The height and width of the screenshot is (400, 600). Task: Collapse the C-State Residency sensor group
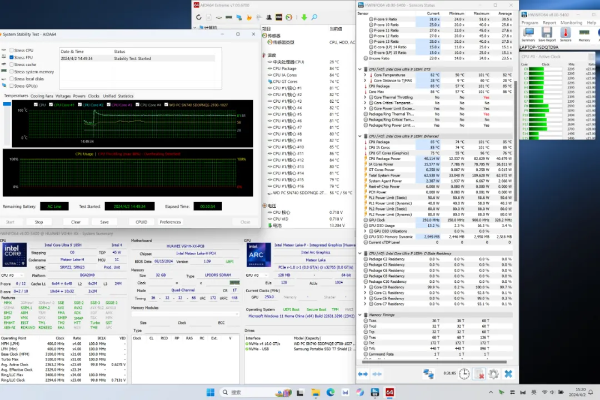360,253
